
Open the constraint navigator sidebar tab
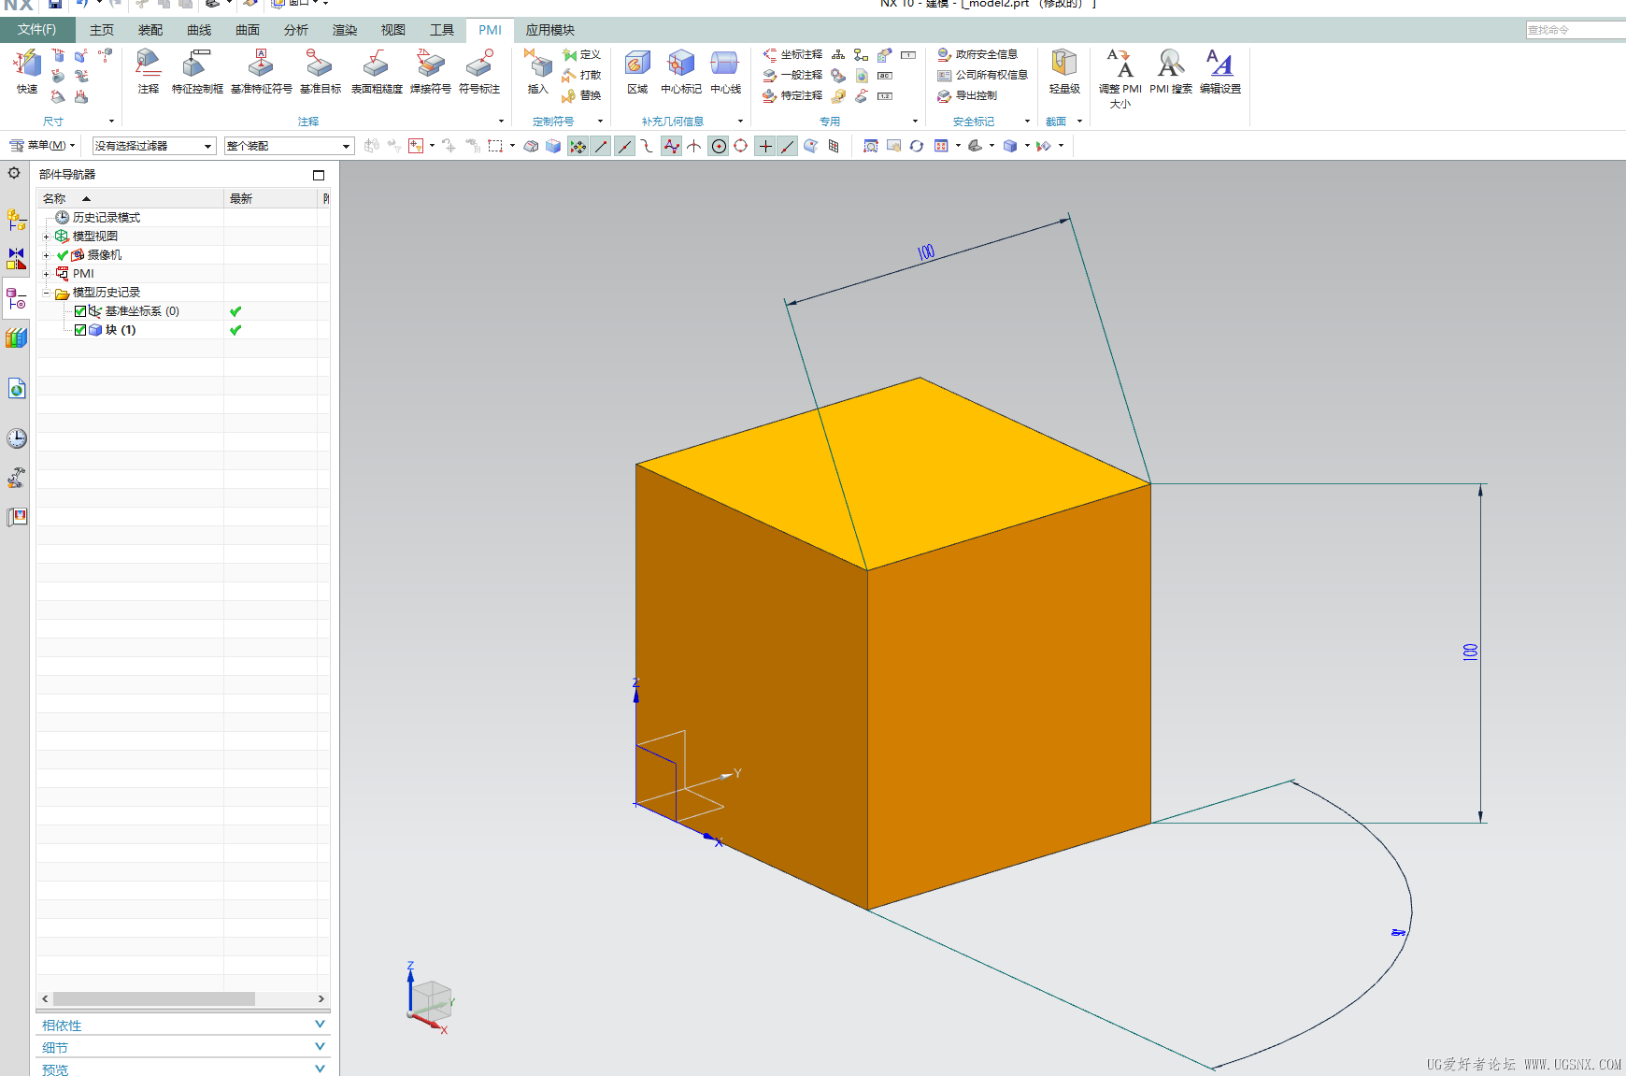click(16, 258)
